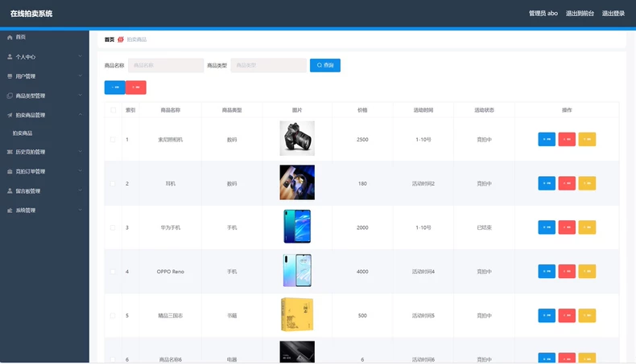636x364 pixels.
Task: Click the blue action button for 耳机 row
Action: click(x=547, y=183)
